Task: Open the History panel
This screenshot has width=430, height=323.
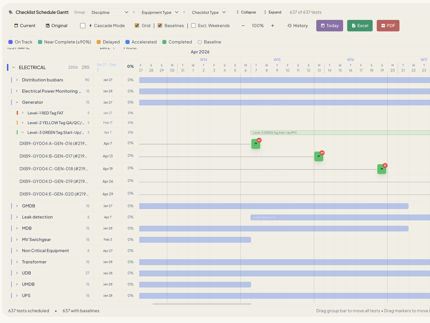Action: (298, 26)
